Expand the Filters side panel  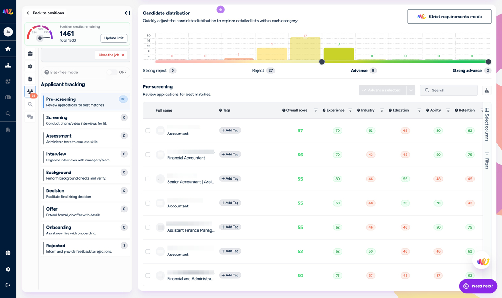pyautogui.click(x=487, y=161)
